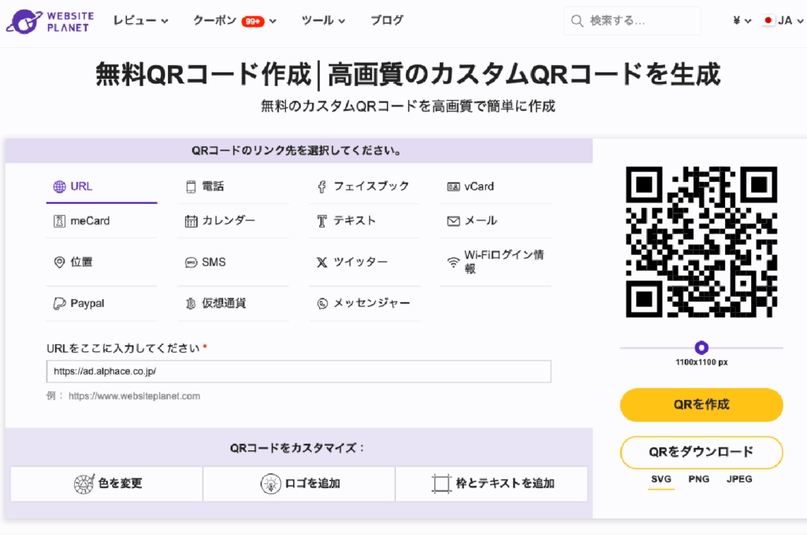This screenshot has height=551, width=807.
Task: Select the location (位置) pin icon
Action: click(59, 262)
